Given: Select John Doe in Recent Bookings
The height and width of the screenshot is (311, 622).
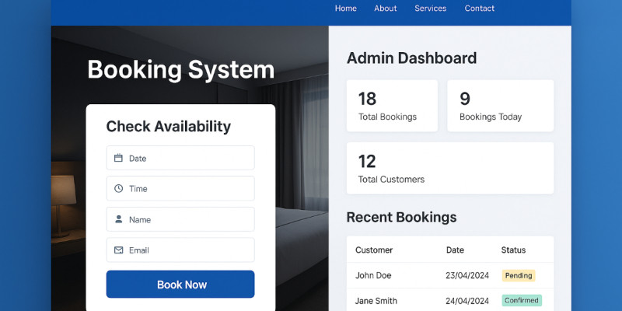Looking at the screenshot, I should pyautogui.click(x=372, y=275).
